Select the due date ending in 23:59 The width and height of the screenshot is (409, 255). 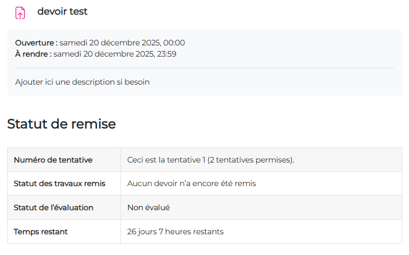(x=115, y=54)
